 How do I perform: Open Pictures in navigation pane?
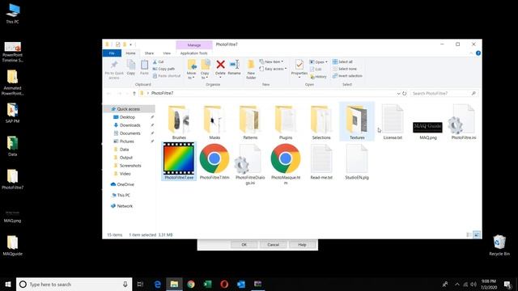(127, 141)
